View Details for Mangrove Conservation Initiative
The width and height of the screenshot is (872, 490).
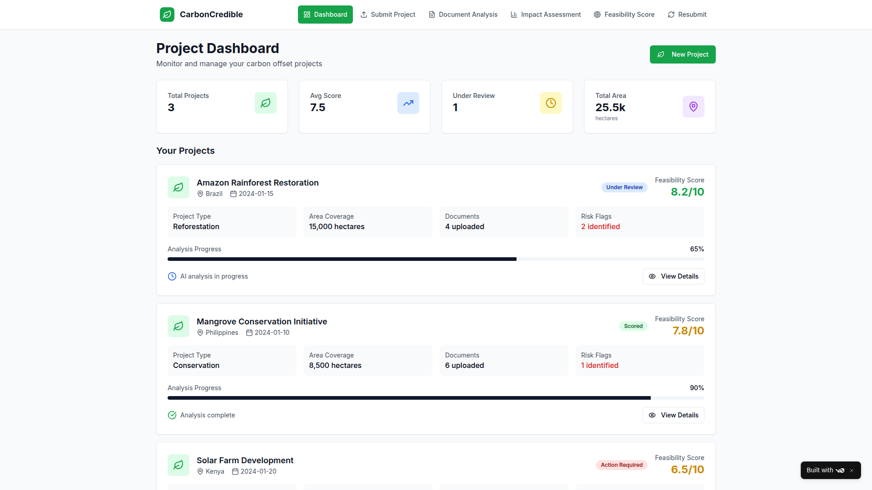pyautogui.click(x=674, y=415)
